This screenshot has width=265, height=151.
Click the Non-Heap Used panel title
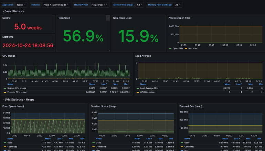click(122, 18)
